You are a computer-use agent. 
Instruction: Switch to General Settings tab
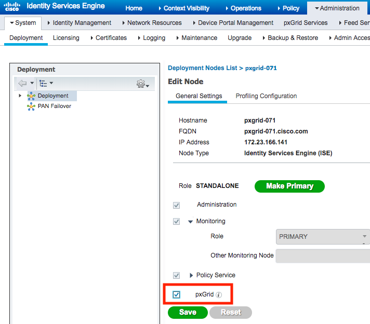tap(199, 96)
